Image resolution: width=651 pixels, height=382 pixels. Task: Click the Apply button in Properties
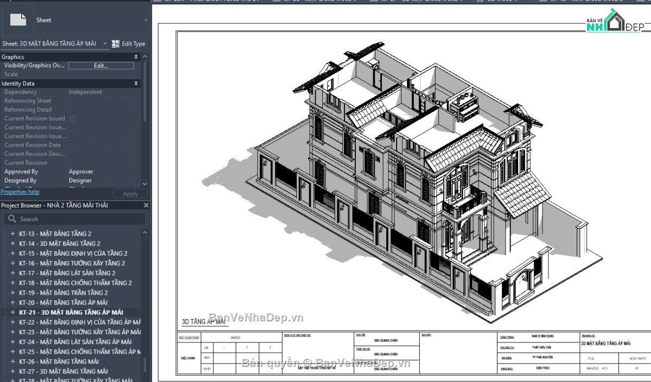coord(130,194)
